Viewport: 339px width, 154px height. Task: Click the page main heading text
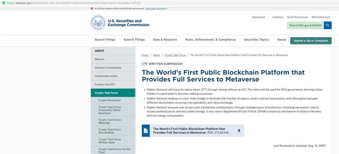223,76
